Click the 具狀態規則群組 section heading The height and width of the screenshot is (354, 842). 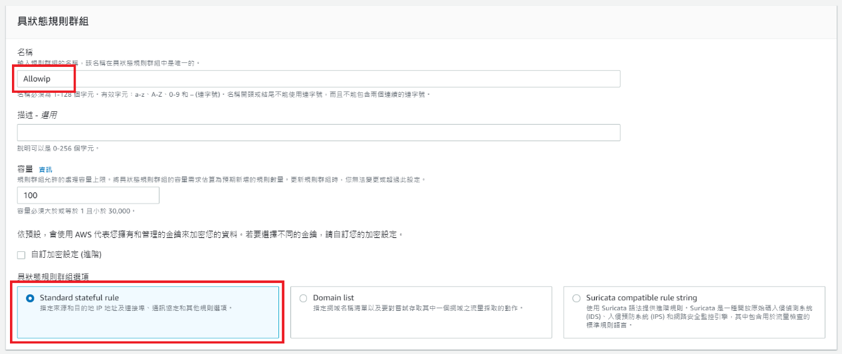(x=53, y=21)
